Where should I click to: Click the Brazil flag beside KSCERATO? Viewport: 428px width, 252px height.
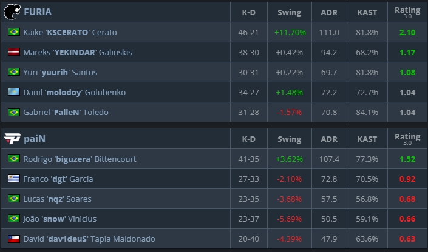(x=13, y=32)
